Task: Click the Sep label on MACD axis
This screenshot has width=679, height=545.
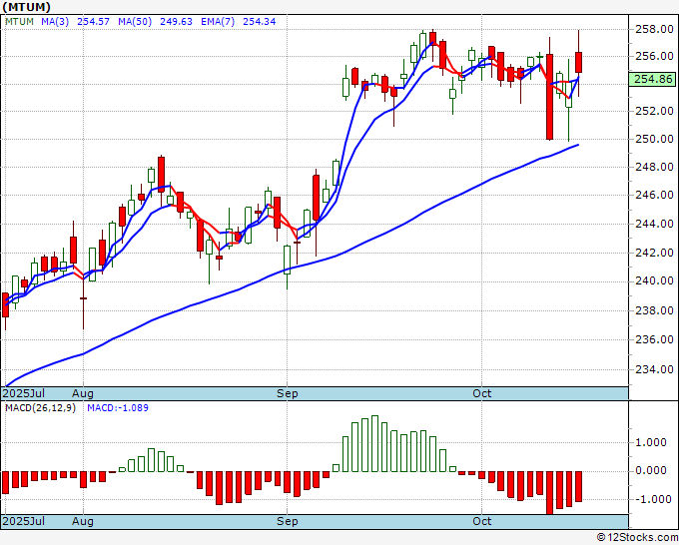Action: click(x=288, y=521)
